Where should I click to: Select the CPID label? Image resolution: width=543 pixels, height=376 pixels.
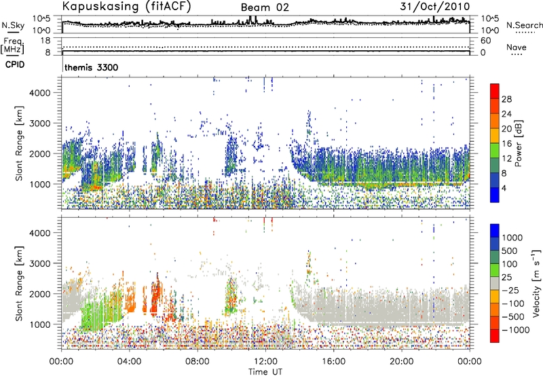coord(15,64)
